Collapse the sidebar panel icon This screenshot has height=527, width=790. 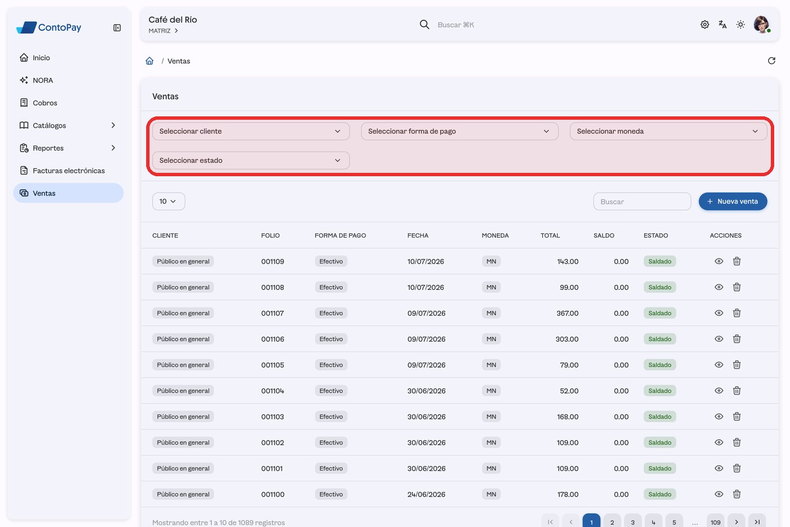pyautogui.click(x=117, y=28)
